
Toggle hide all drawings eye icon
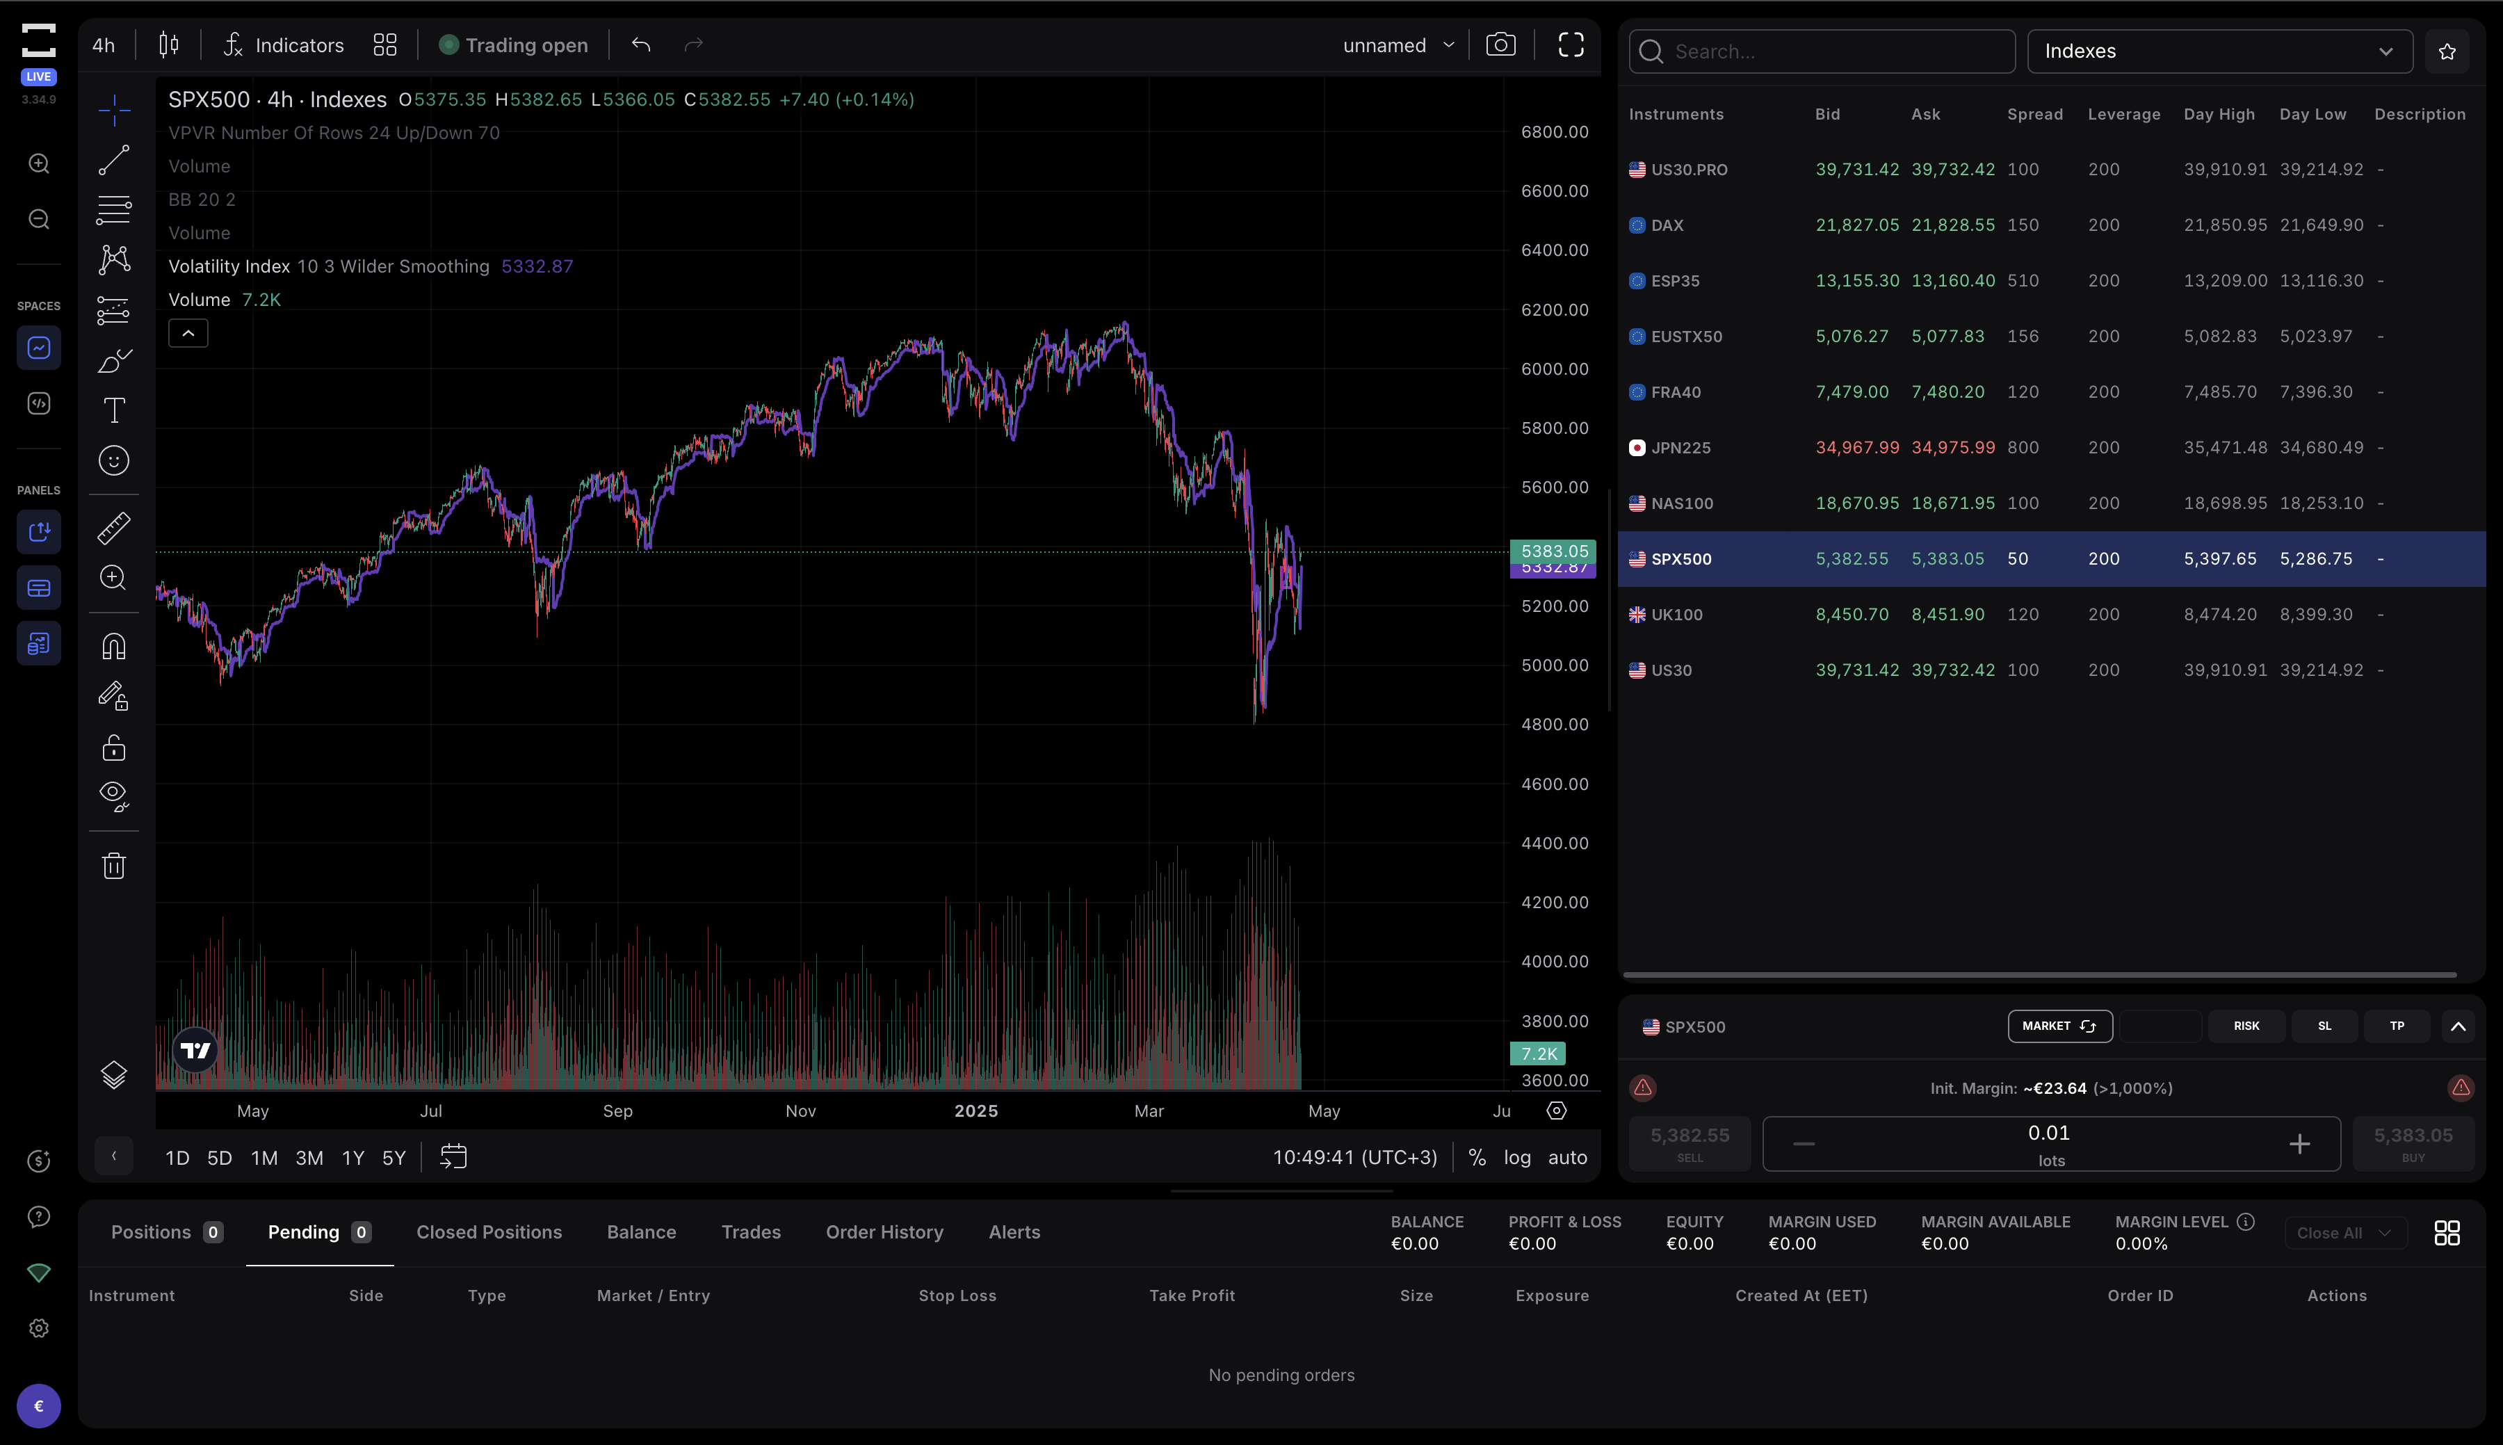point(114,796)
